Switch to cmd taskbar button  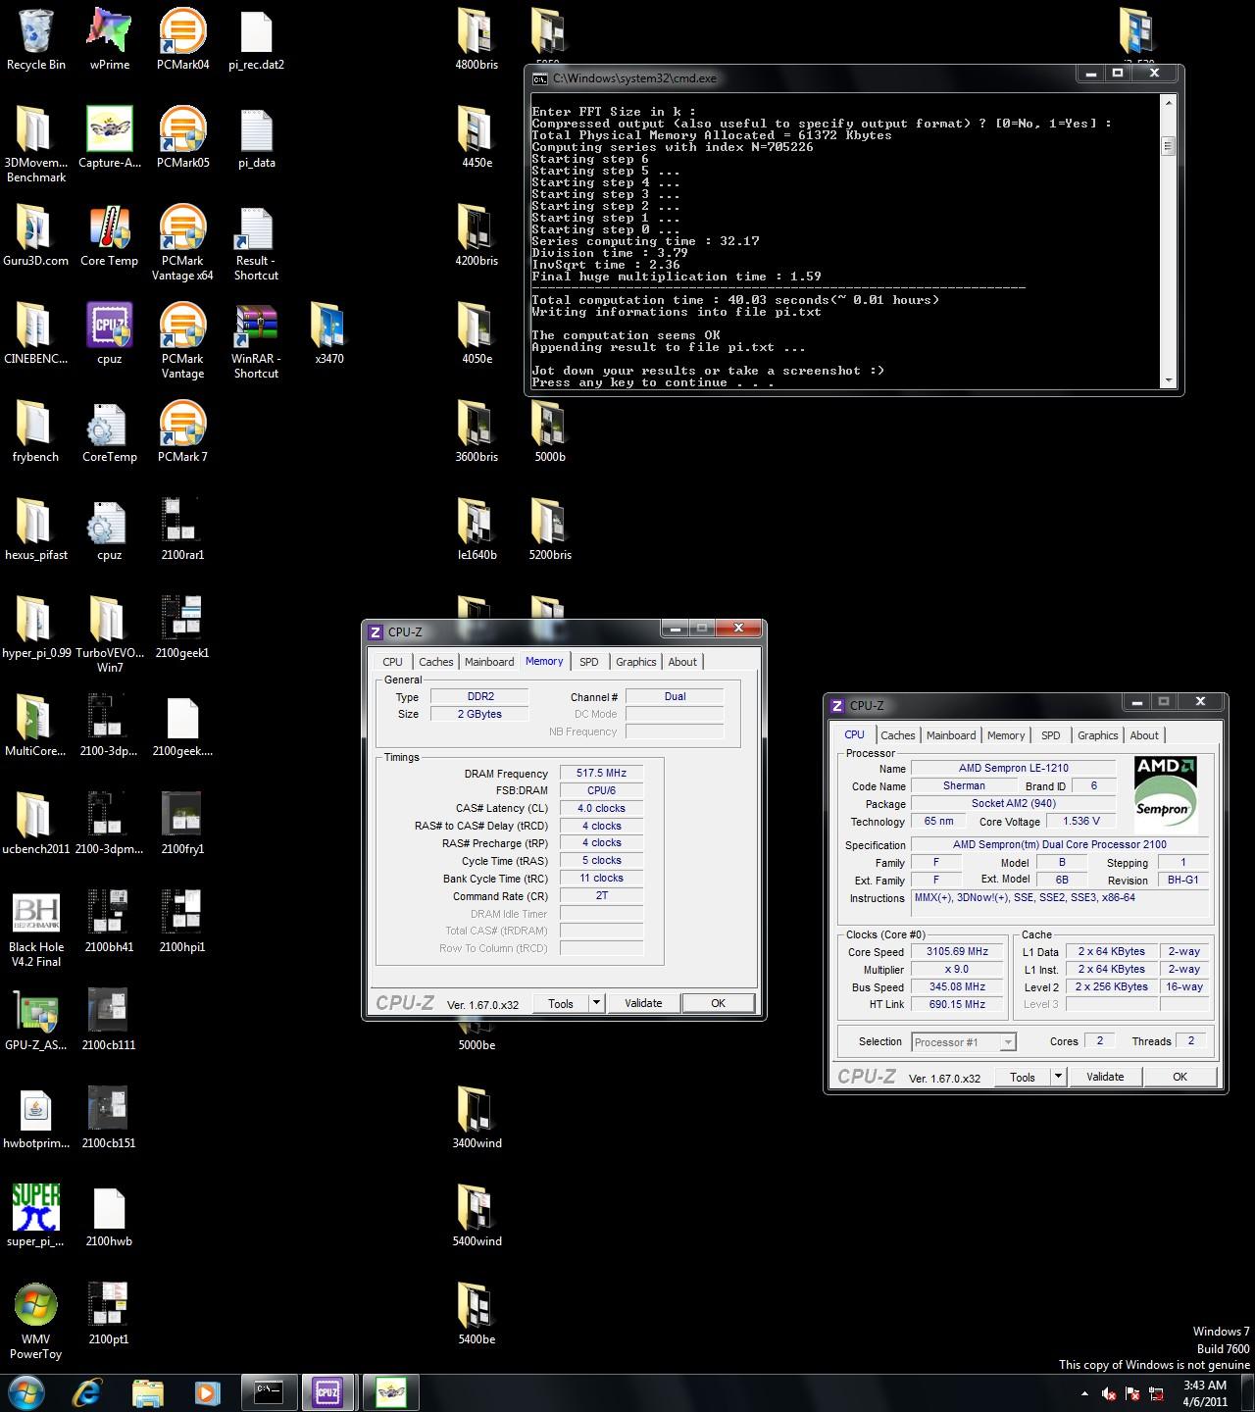(x=269, y=1392)
